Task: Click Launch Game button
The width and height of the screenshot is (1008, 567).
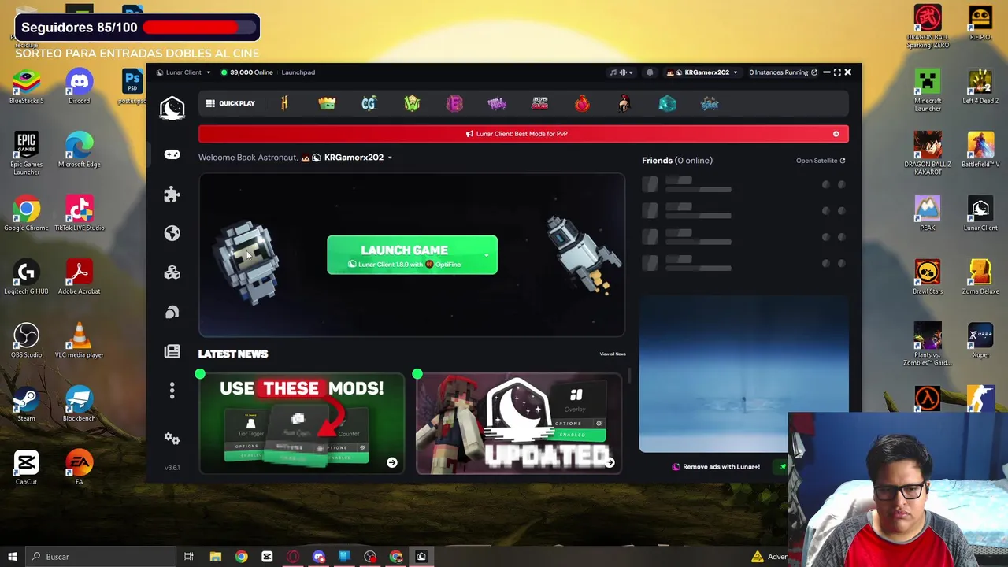Action: coord(412,255)
